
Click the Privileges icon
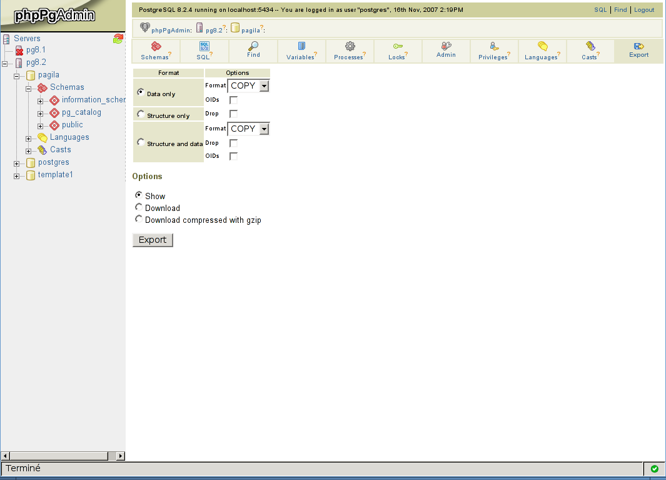[494, 46]
